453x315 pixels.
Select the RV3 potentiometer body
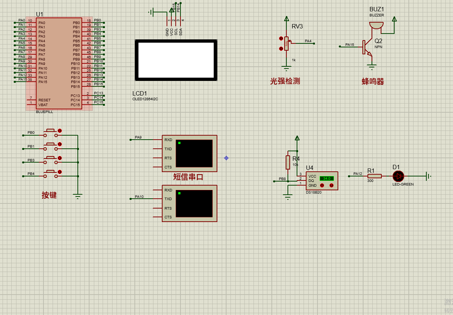(x=287, y=43)
